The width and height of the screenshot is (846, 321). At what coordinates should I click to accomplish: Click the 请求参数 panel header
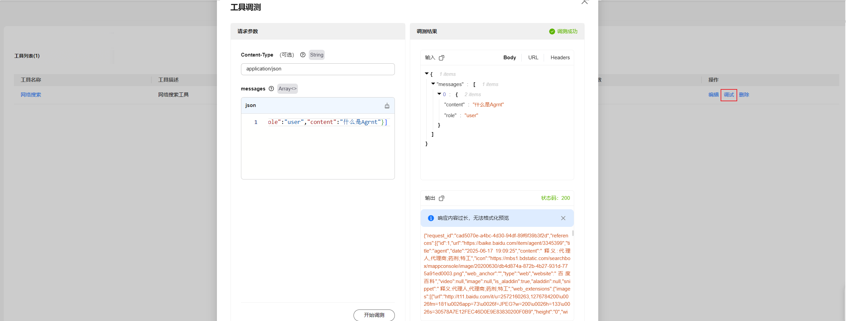pyautogui.click(x=318, y=31)
